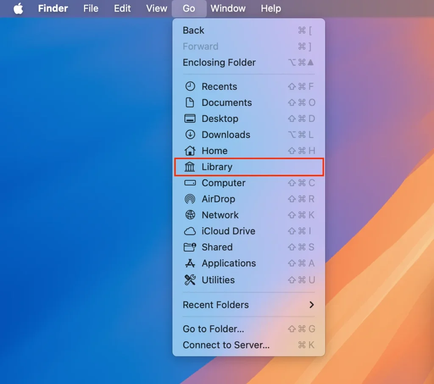Click the Recents clock icon
This screenshot has width=434, height=384.
190,86
